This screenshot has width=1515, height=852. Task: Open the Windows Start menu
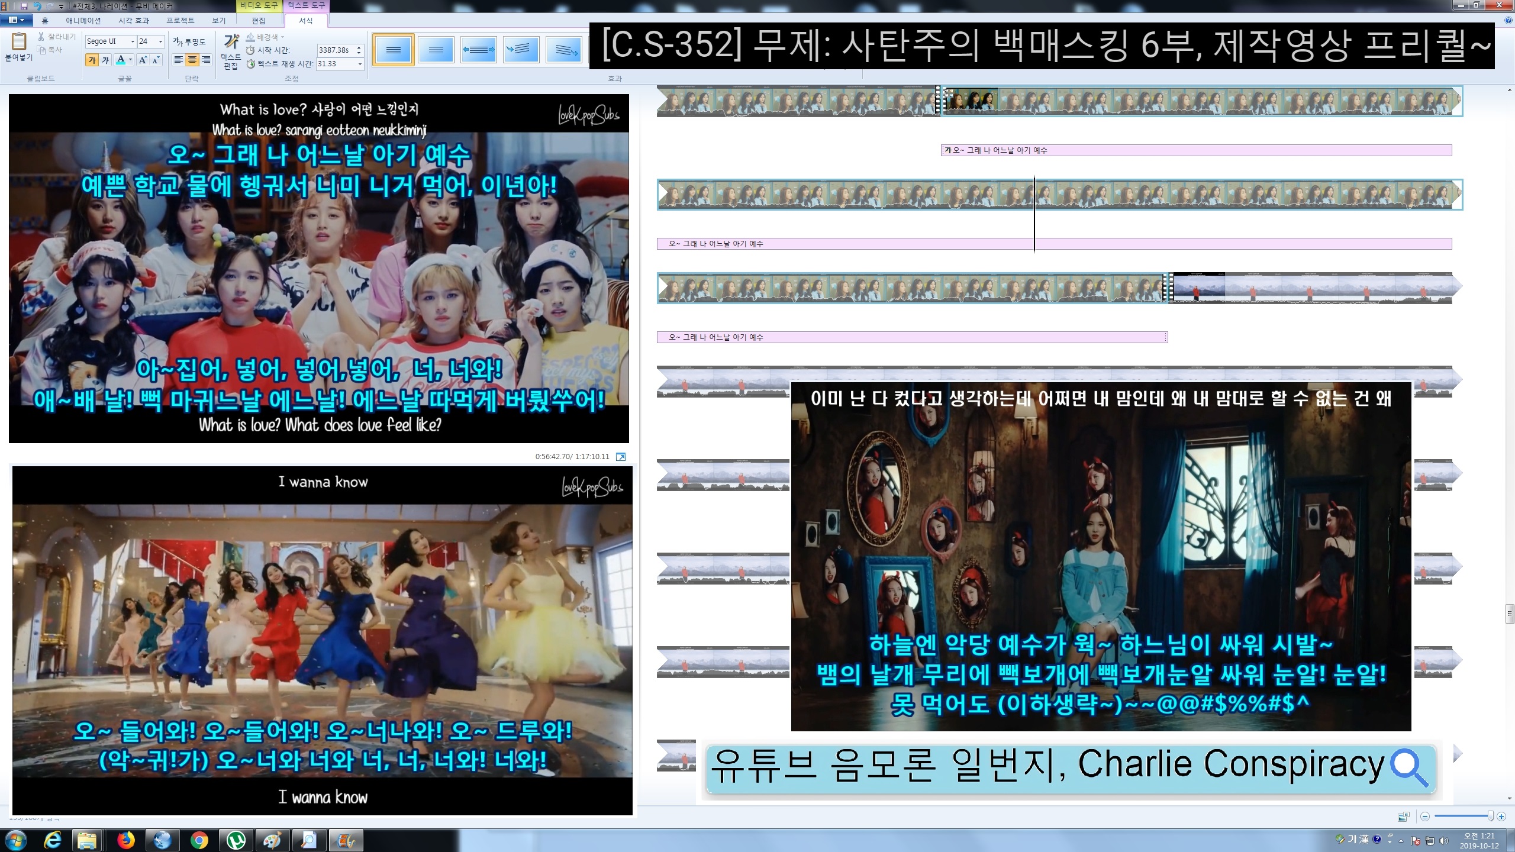tap(15, 840)
